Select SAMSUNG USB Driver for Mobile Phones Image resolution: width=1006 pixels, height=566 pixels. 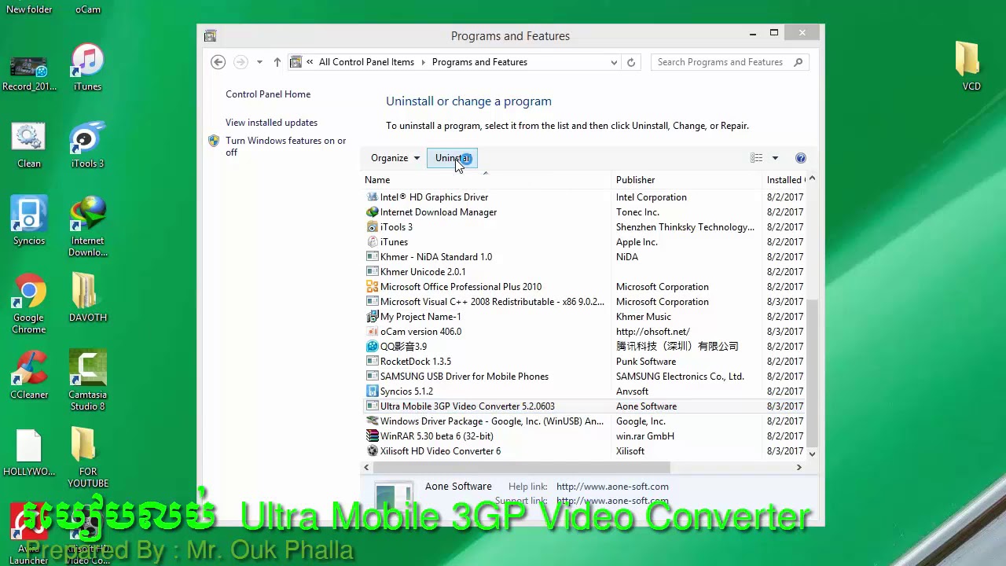point(584,377)
